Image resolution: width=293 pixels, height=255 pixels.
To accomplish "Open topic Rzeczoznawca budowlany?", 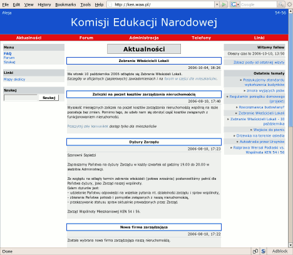I will tap(262, 107).
